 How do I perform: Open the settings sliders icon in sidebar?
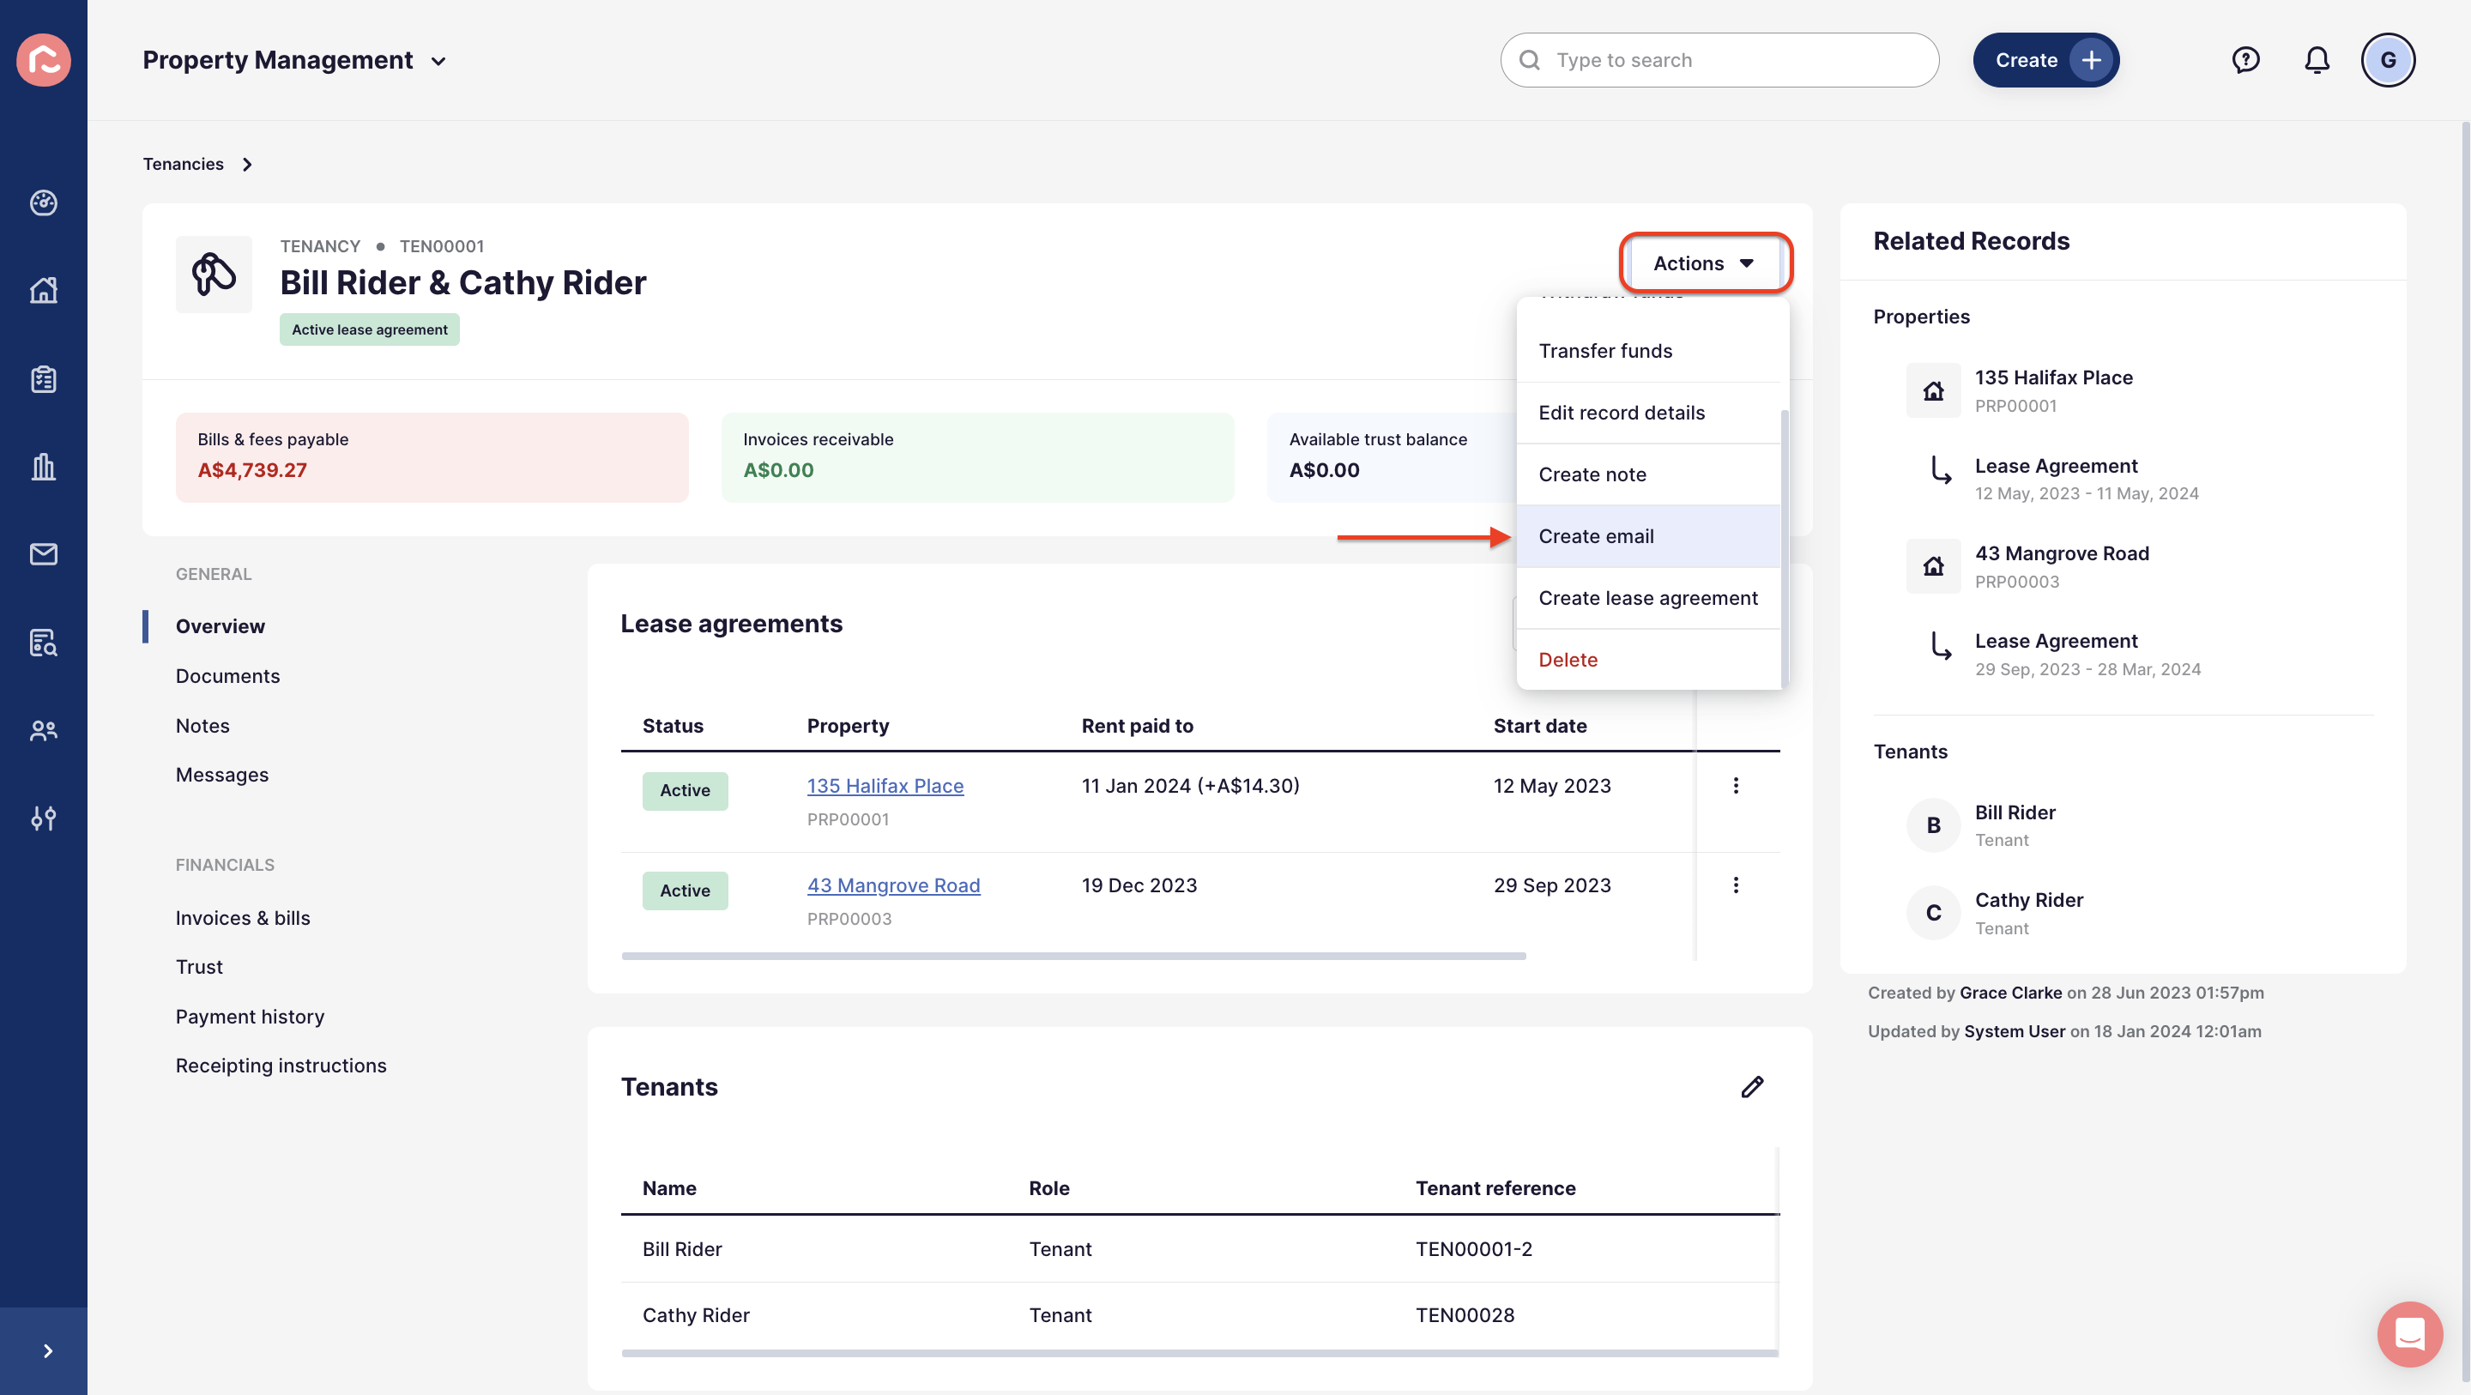(43, 818)
